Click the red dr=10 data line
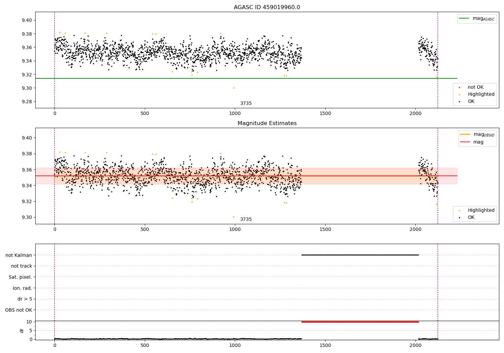Viewport: 504px width, 353px height. click(360, 322)
